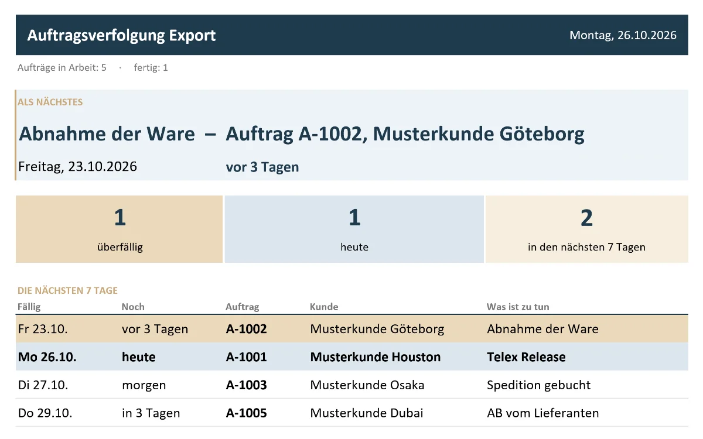703x439 pixels.
Task: Select order number 'A-1005'
Action: point(246,413)
